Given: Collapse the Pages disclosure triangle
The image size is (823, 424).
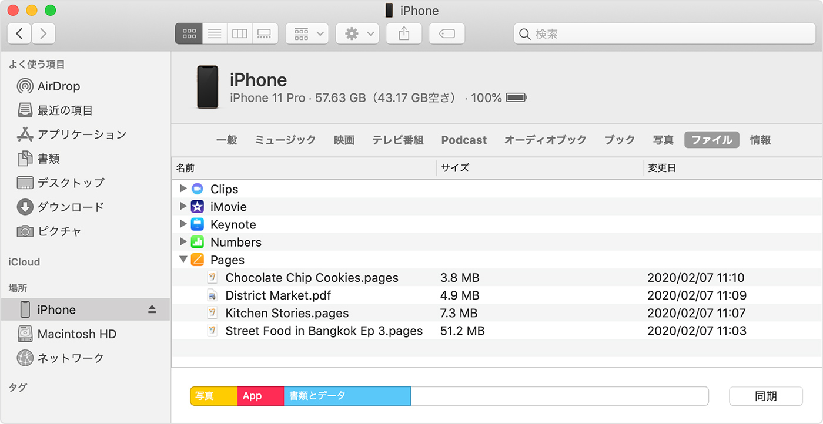Looking at the screenshot, I should pos(183,259).
